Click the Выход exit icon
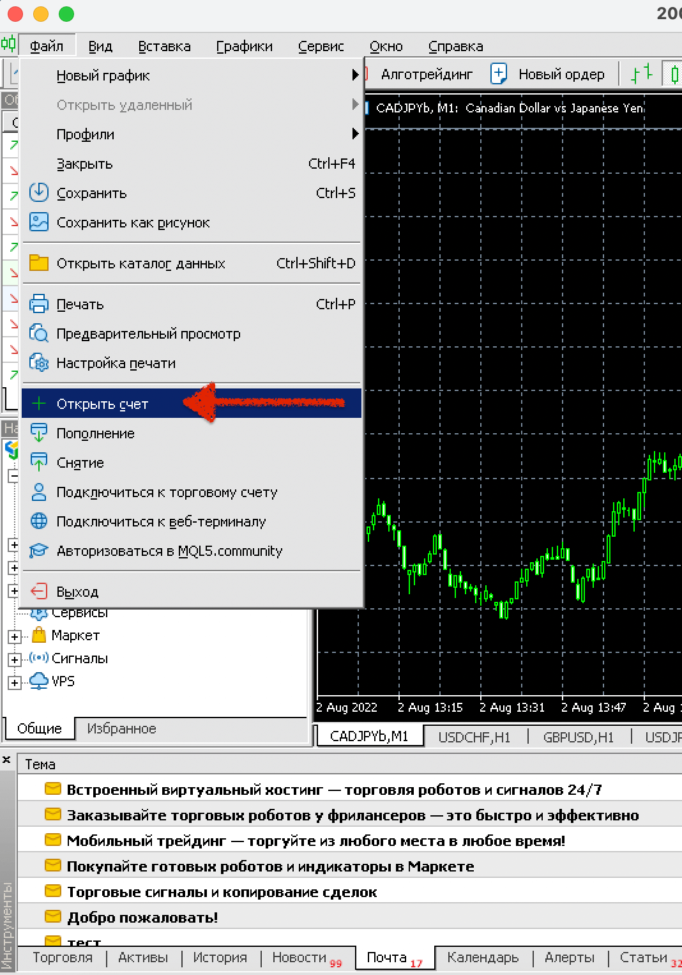Viewport: 682px width, 975px height. pyautogui.click(x=39, y=592)
